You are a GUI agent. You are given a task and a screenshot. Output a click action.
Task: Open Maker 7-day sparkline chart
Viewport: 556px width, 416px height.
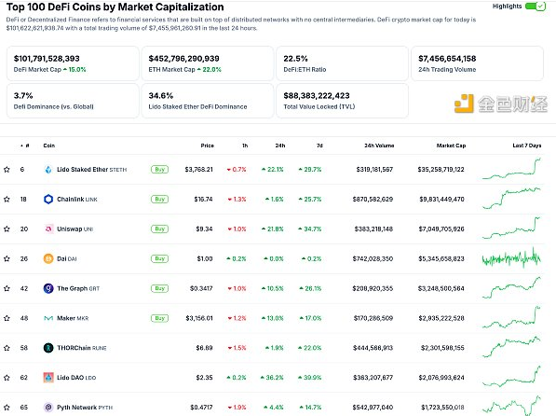coord(511,317)
